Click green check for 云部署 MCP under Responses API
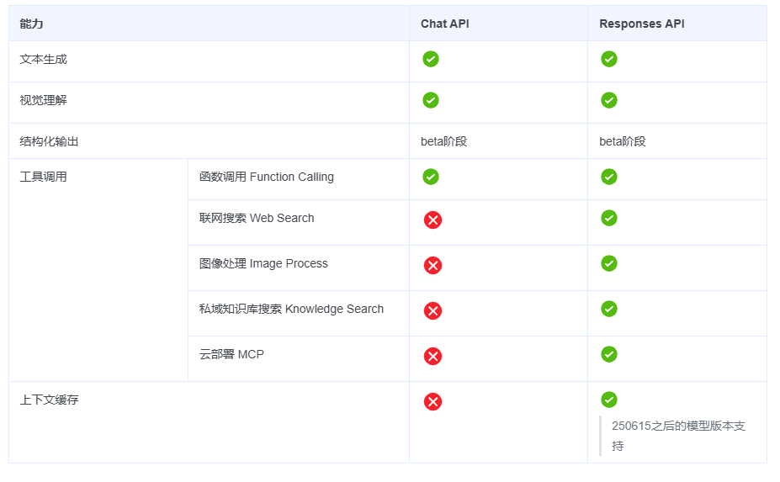The width and height of the screenshot is (780, 482). (609, 354)
